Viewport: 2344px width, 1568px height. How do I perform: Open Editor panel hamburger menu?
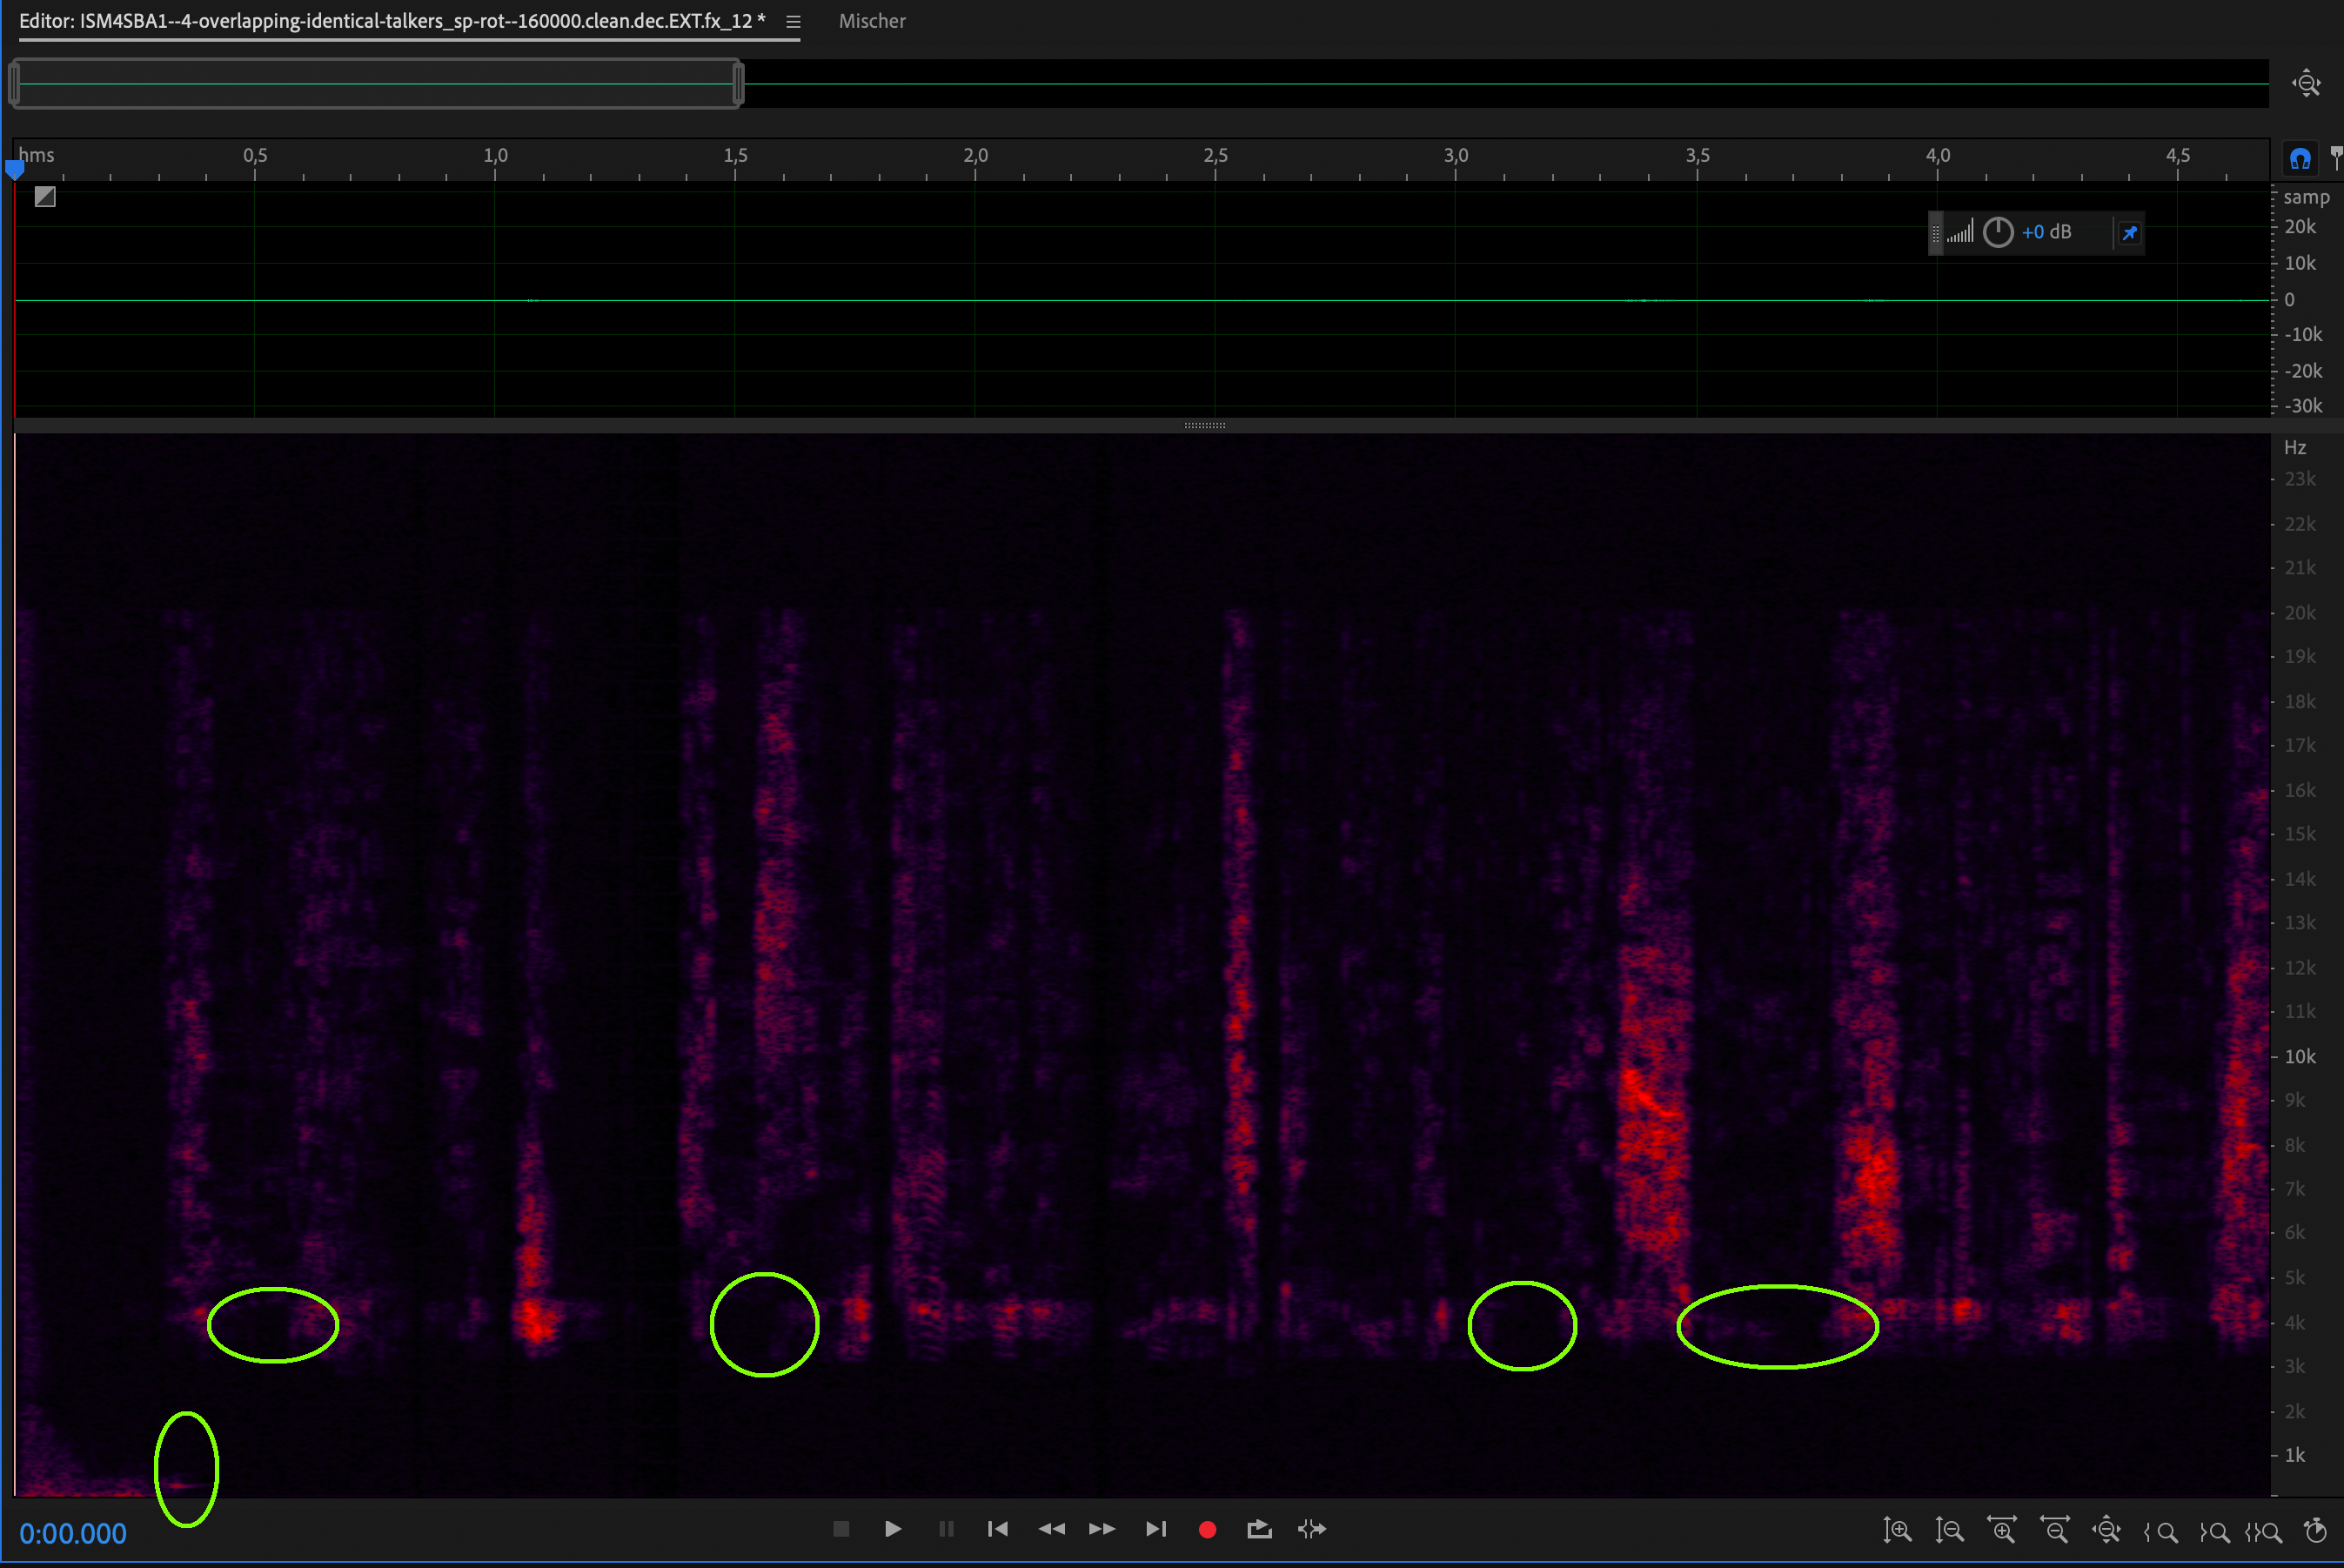793,21
